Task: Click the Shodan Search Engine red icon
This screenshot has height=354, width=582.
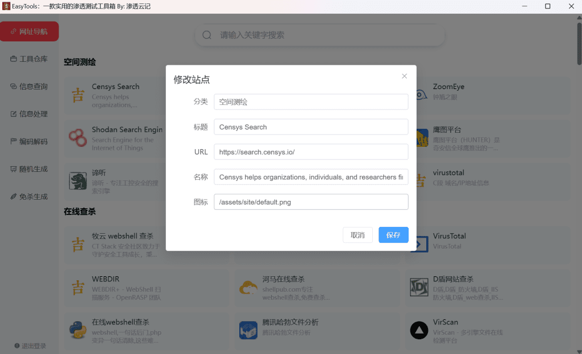Action: [77, 138]
